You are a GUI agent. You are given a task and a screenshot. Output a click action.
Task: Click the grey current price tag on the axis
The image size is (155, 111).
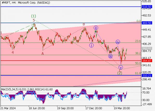tap(147, 49)
